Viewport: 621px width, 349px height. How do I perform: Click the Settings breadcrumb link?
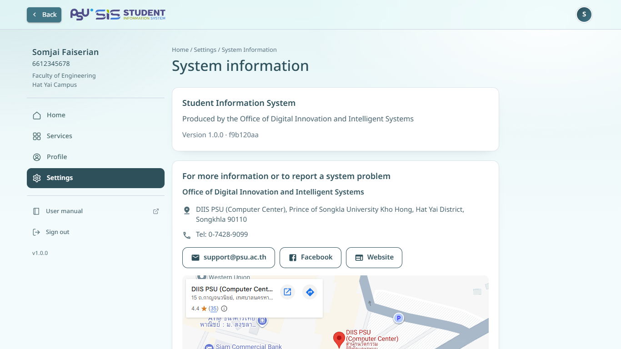point(205,50)
